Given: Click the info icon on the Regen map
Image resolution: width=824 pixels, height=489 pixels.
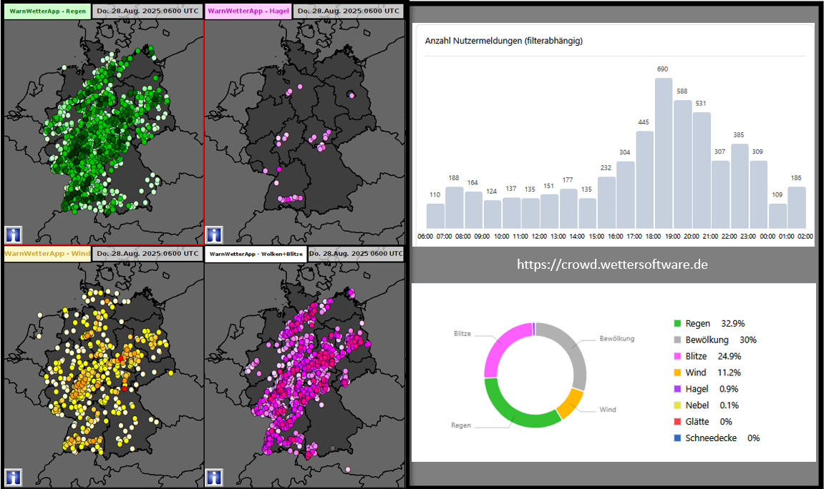Looking at the screenshot, I should 14,234.
